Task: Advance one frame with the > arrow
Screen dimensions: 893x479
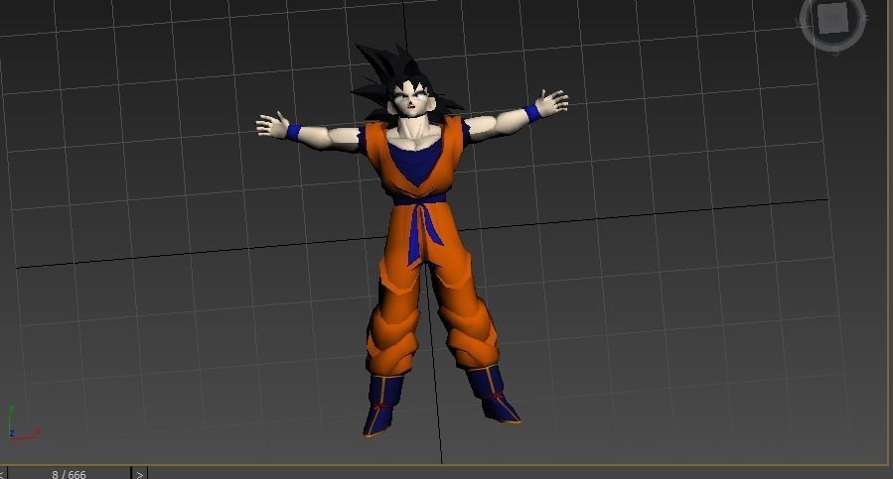Action: click(x=139, y=473)
